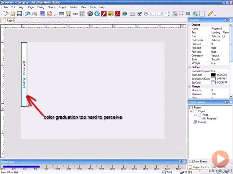233x174 pixels.
Task: Add a label object with Abc icon
Action: pyautogui.click(x=75, y=14)
